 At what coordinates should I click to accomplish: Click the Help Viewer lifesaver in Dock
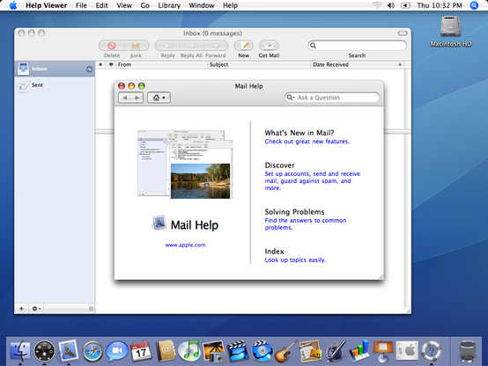pos(432,351)
